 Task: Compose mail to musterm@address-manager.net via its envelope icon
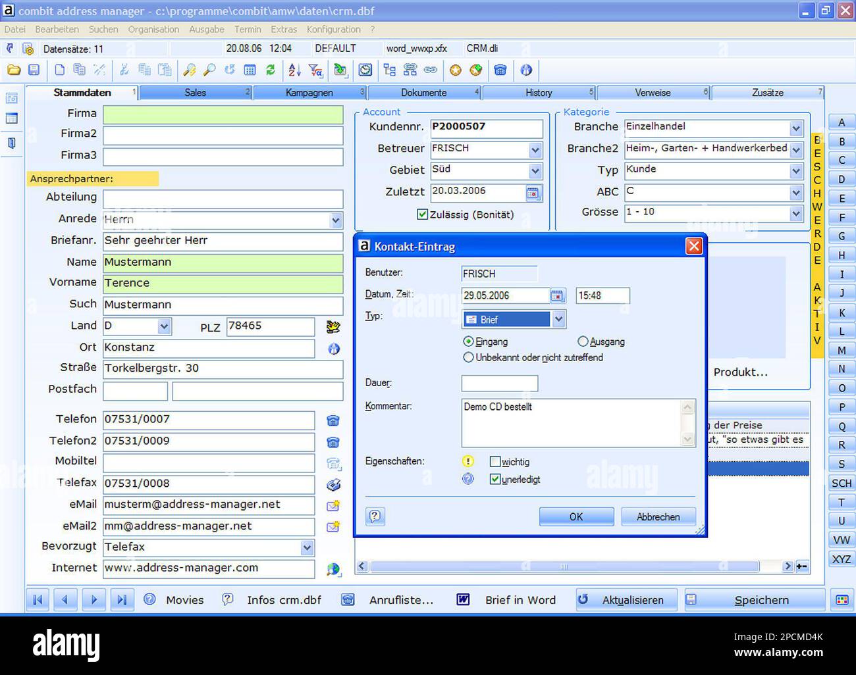point(333,505)
